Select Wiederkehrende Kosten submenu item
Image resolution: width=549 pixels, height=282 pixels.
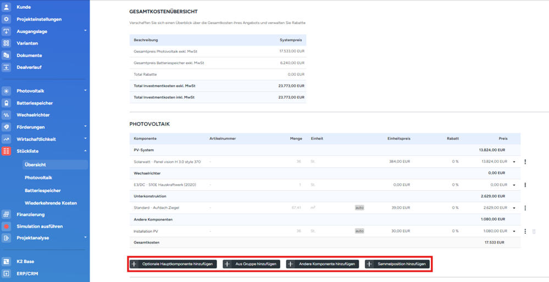point(51,203)
